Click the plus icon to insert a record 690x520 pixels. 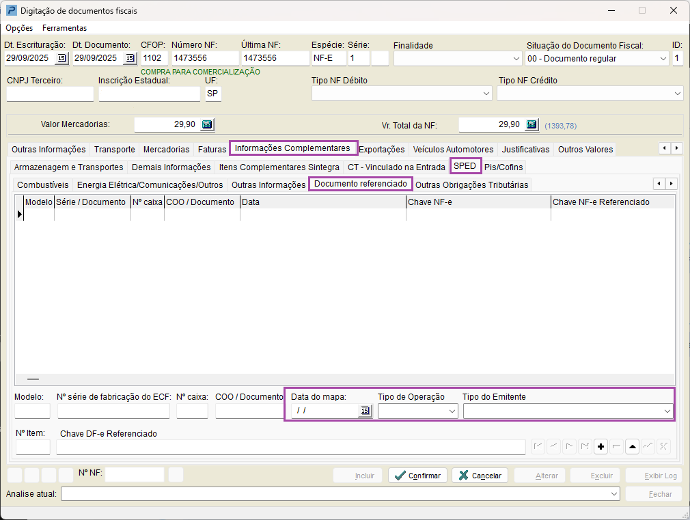601,447
